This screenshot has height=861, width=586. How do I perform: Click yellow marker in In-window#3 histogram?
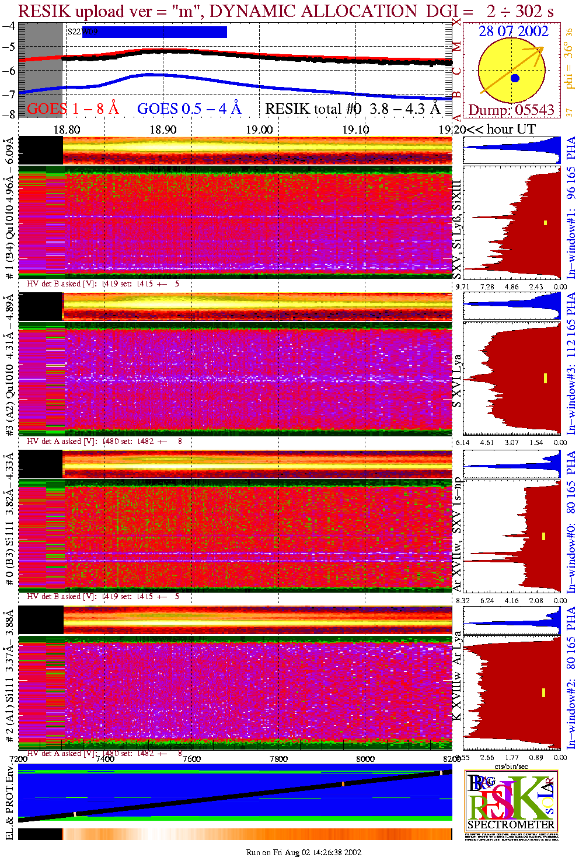545,378
